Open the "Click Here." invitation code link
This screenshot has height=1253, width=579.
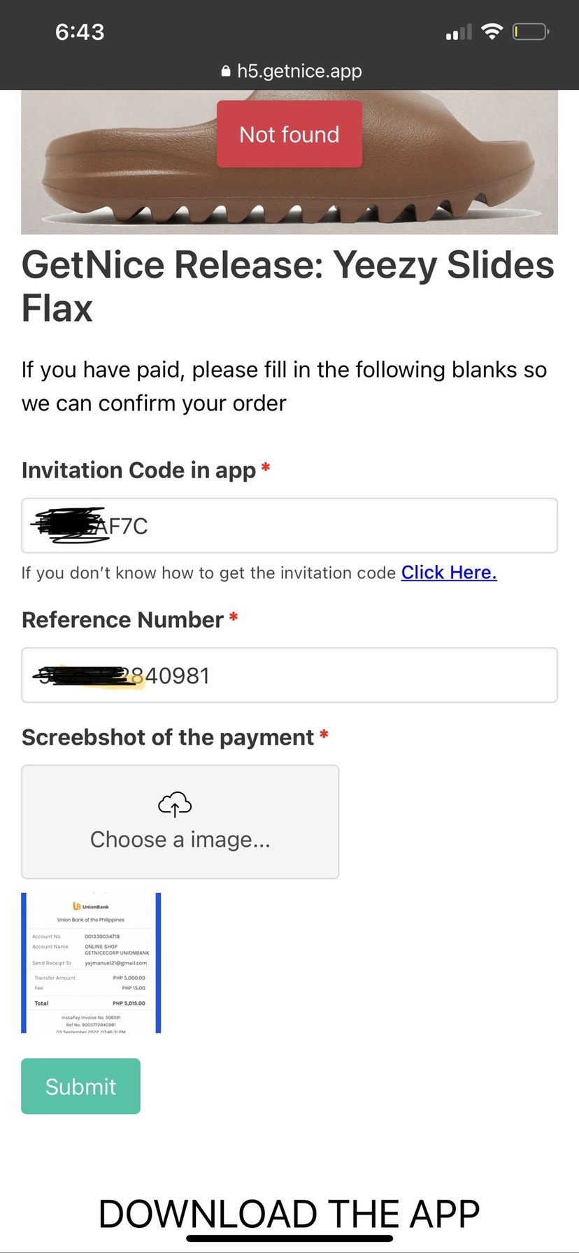point(449,573)
